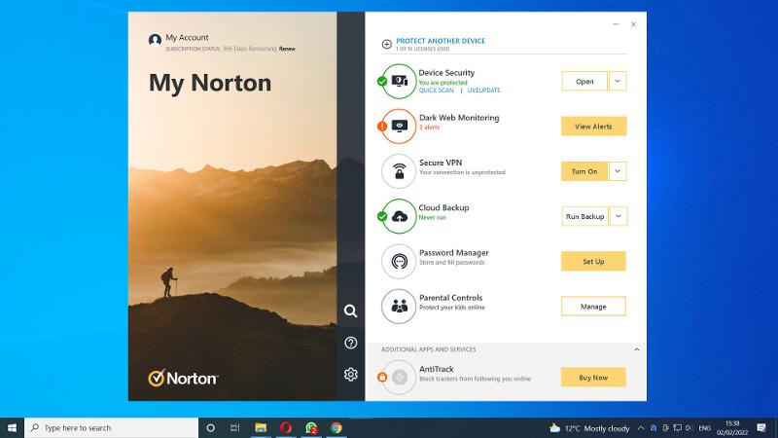The height and width of the screenshot is (438, 778).
Task: Click the Parental Controls title text
Action: coord(450,298)
